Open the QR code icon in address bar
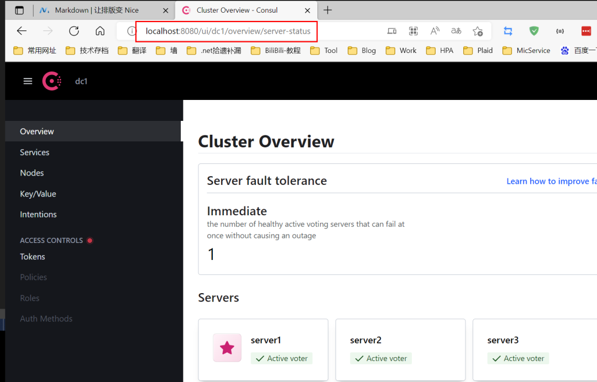597x382 pixels. coord(413,31)
